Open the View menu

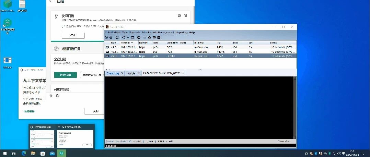click(x=125, y=32)
